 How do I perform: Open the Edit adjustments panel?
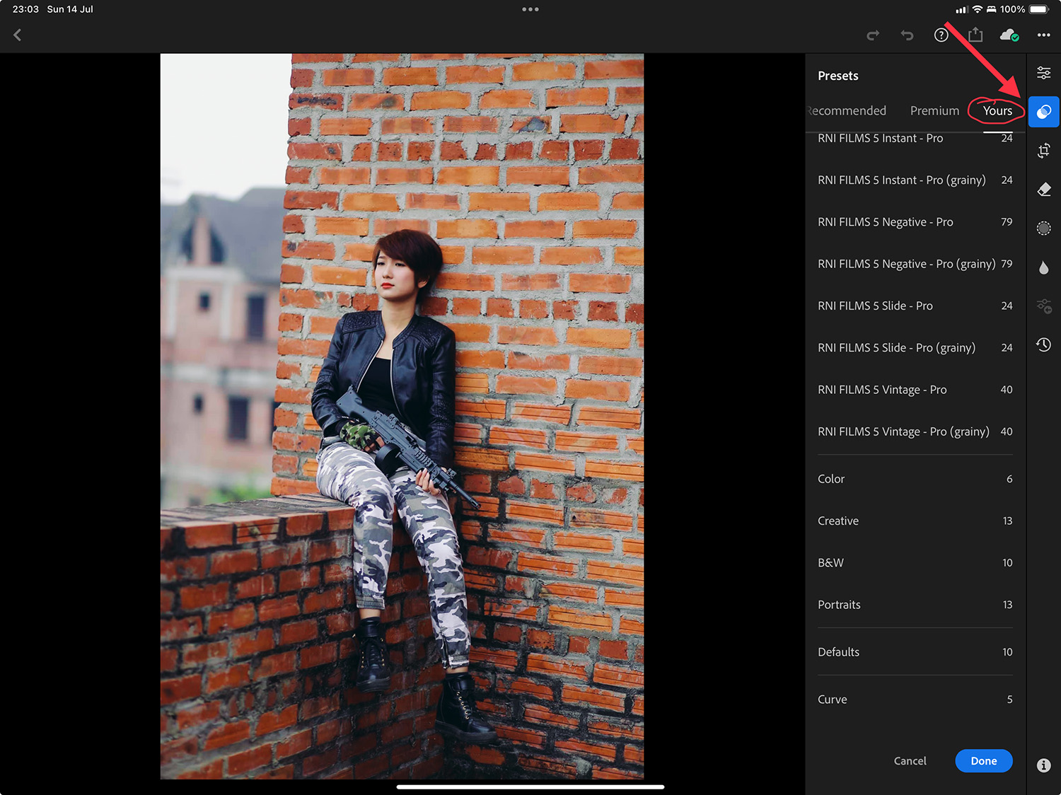pyautogui.click(x=1043, y=72)
